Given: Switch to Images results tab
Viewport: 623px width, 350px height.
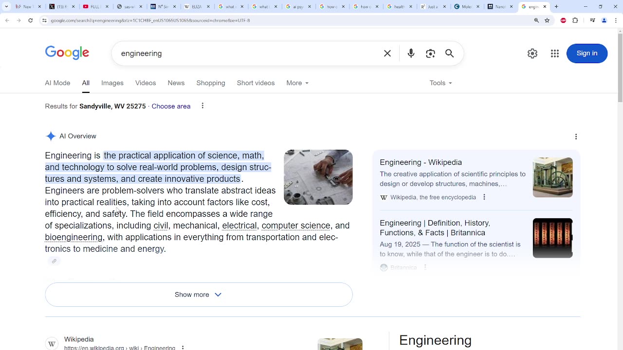Looking at the screenshot, I should click(x=112, y=83).
